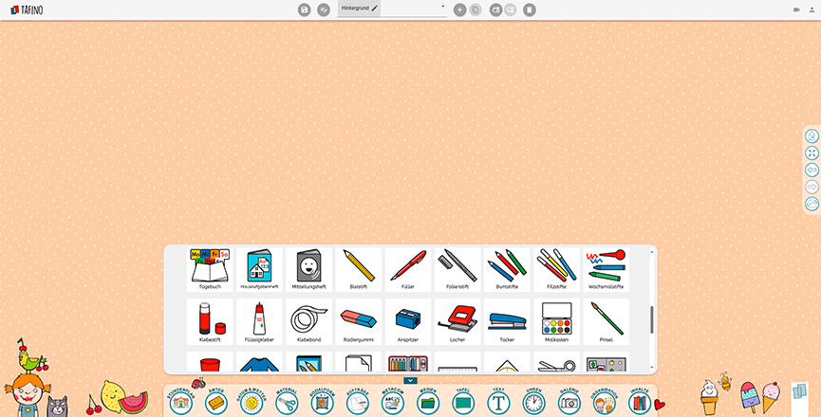
Task: Open the Datum & Wetter category
Action: (251, 402)
